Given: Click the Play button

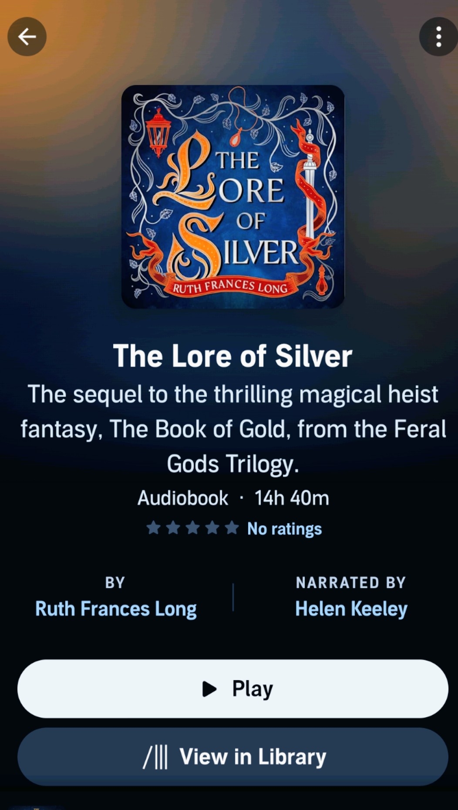Looking at the screenshot, I should [x=233, y=689].
